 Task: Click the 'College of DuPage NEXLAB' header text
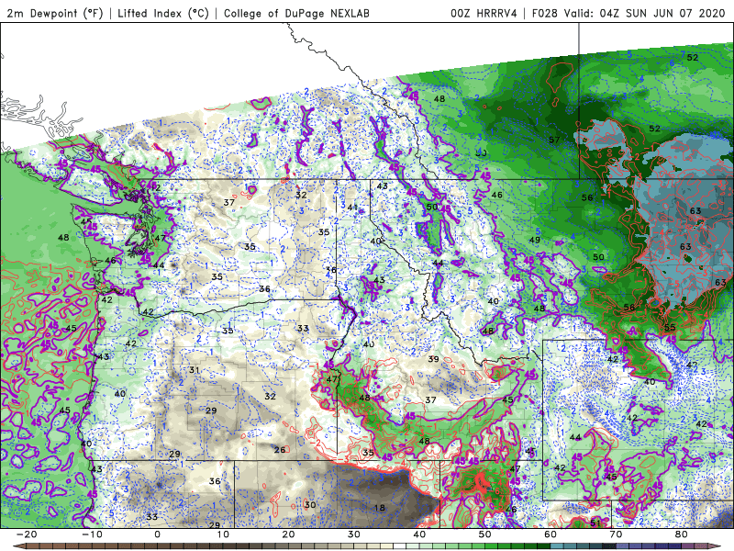click(296, 13)
